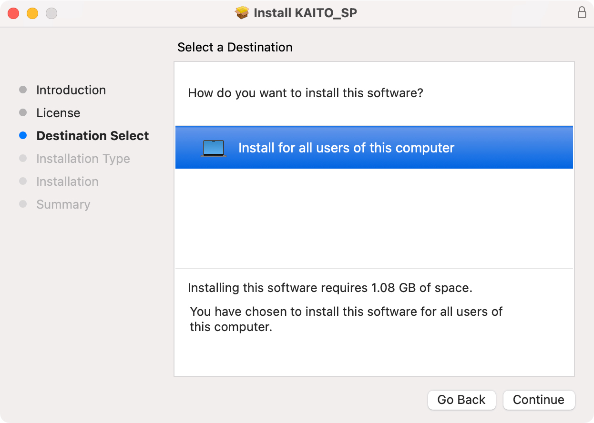Select the Introduction step in sidebar

(x=71, y=90)
